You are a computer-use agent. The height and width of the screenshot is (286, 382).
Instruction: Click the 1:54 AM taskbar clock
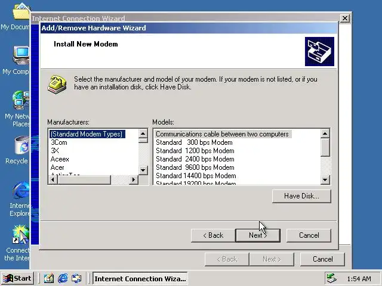pos(359,279)
